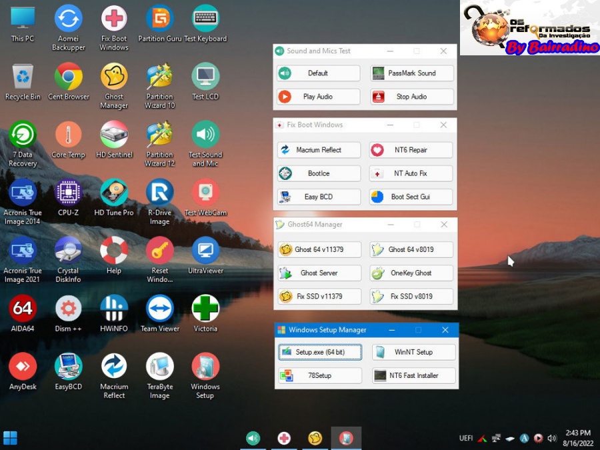Screen dimensions: 600x450
Task: Click the PassMark Sound button
Action: tap(412, 73)
